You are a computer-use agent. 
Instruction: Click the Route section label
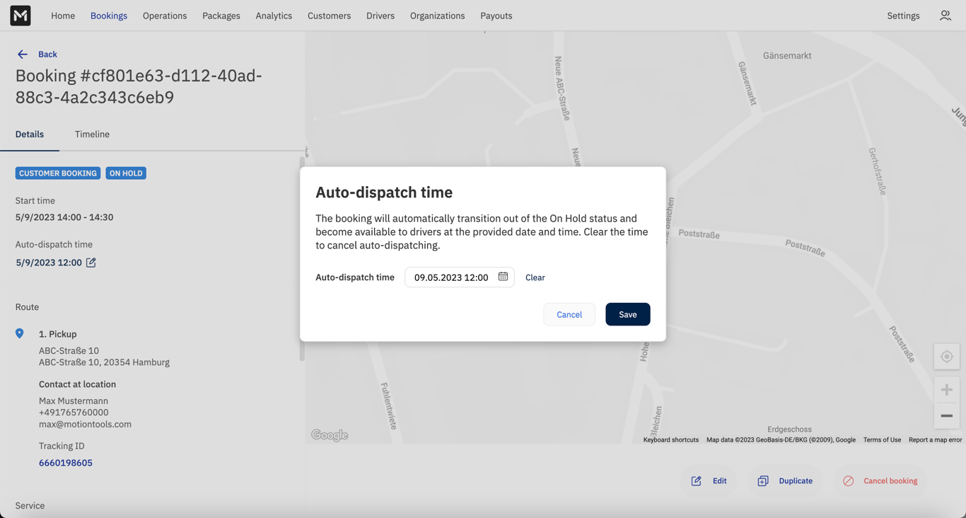coord(27,307)
